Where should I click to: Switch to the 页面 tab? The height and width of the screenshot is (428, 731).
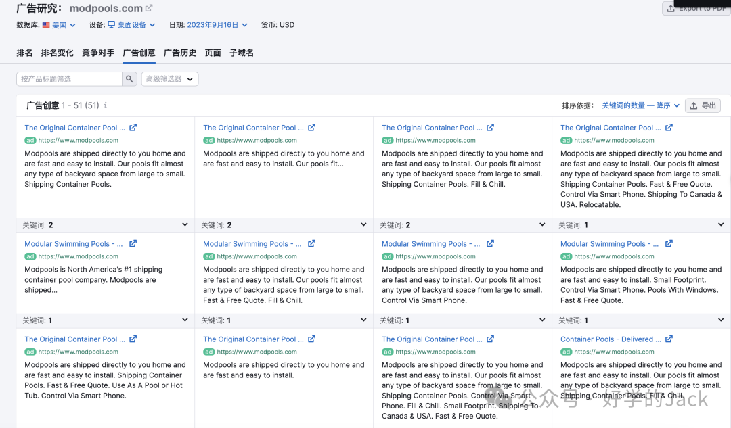(213, 53)
